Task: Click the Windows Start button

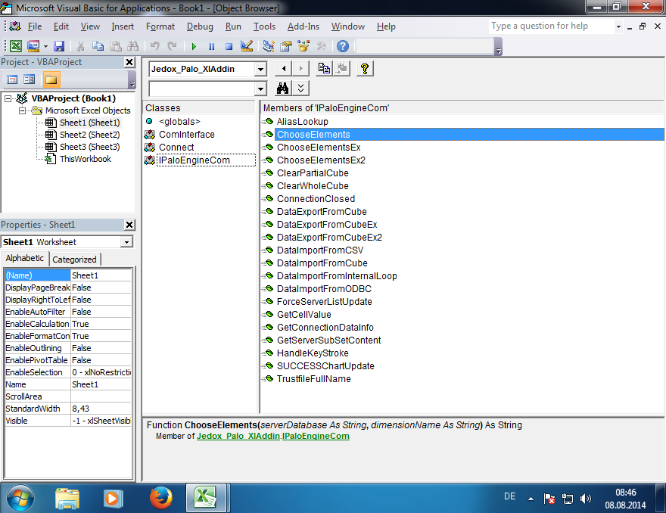Action: pyautogui.click(x=20, y=498)
